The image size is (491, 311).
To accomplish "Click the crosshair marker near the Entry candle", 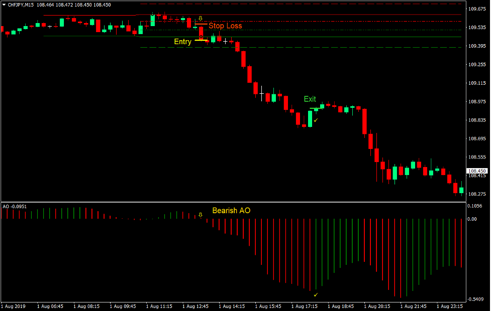I will 225,41.
